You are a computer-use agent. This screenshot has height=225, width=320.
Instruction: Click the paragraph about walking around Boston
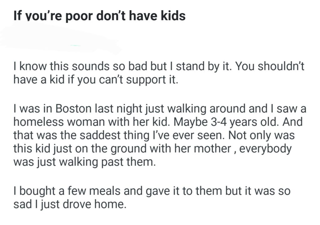point(158,135)
